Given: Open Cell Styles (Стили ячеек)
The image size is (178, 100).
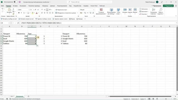Looking at the screenshot, I should 118,11.
